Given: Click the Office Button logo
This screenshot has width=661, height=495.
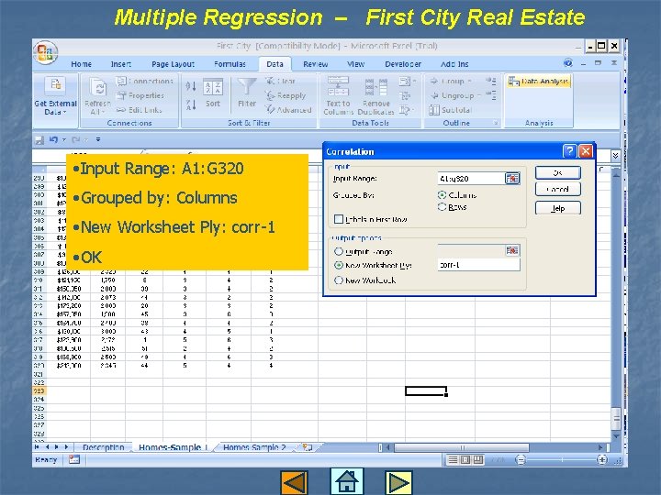Looking at the screenshot, I should point(46,51).
